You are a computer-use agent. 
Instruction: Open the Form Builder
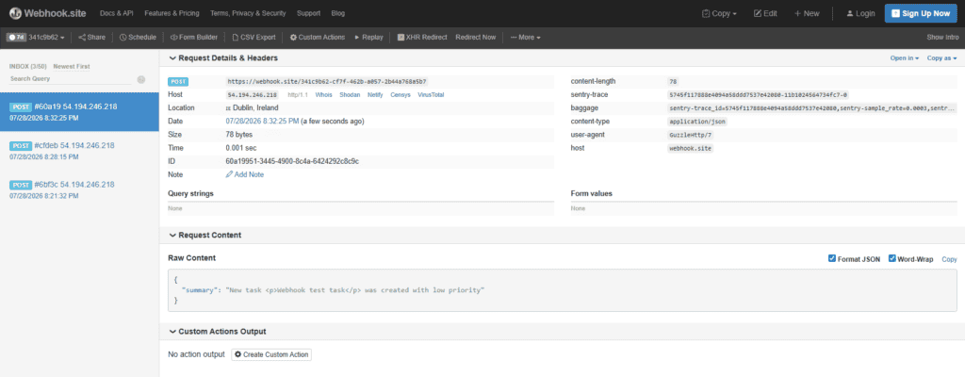(x=193, y=37)
